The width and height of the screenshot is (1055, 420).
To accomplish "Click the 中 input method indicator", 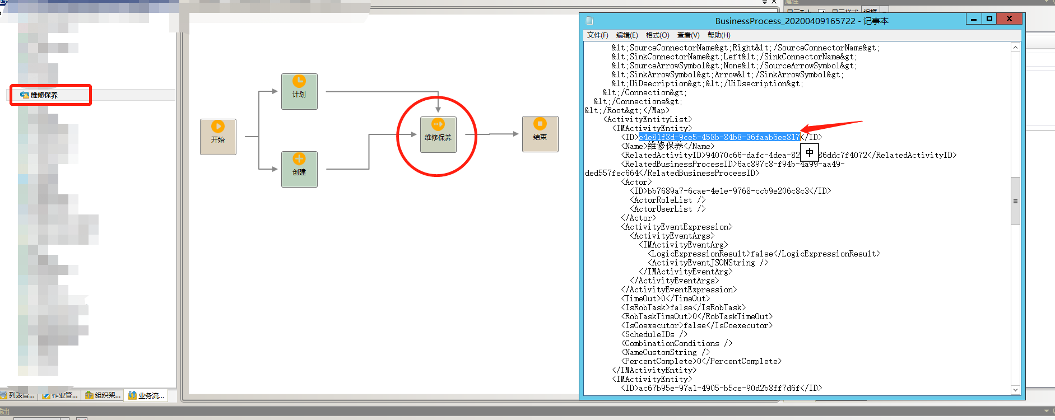I will [809, 152].
